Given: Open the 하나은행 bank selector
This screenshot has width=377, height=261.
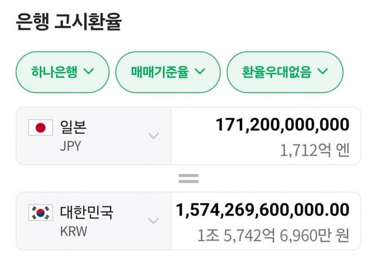Looking at the screenshot, I should (x=62, y=72).
